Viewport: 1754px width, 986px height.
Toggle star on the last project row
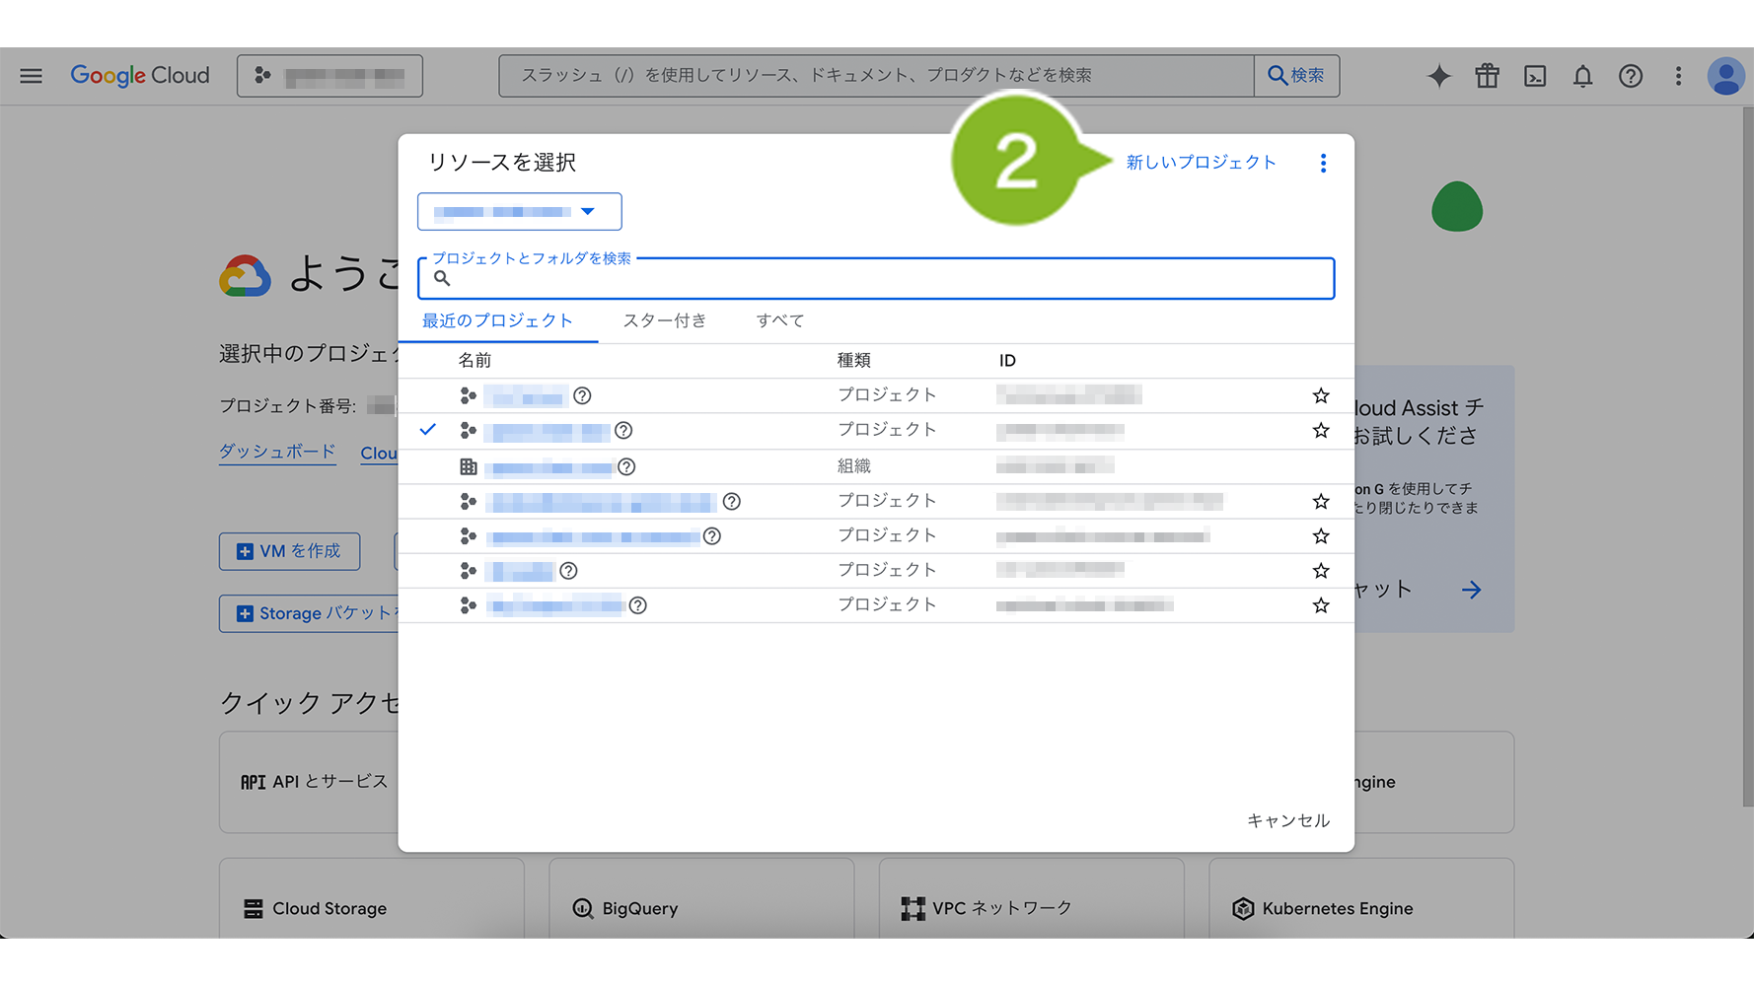point(1321,605)
